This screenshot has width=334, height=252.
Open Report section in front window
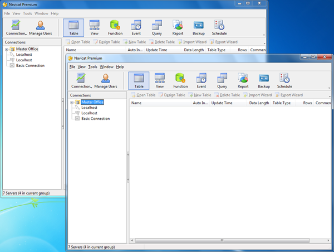243,81
